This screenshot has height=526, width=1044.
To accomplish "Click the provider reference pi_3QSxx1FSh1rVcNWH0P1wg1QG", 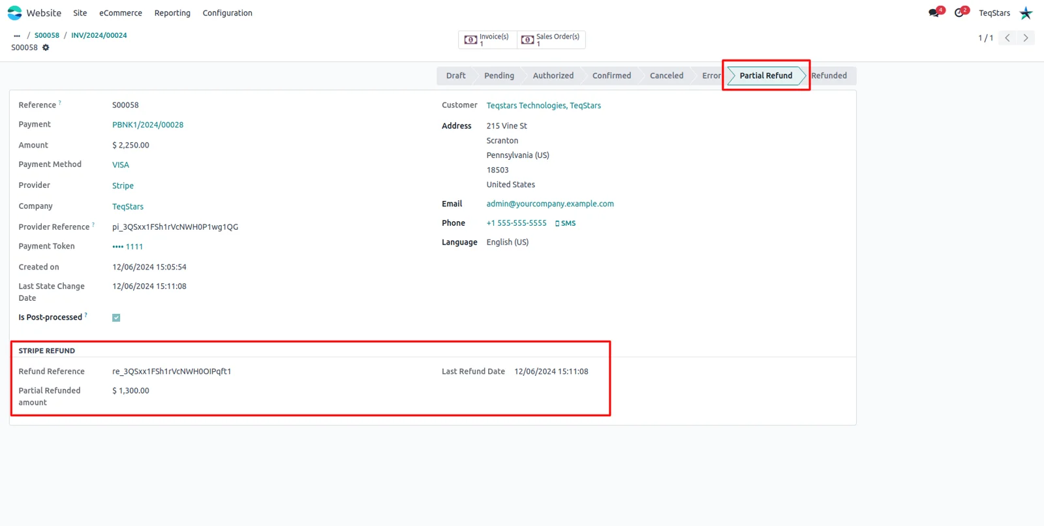I will pyautogui.click(x=175, y=227).
